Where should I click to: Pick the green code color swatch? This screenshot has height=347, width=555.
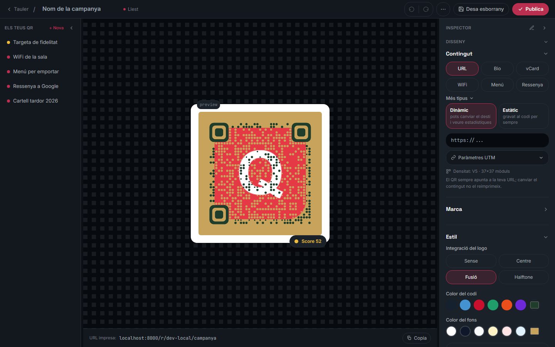pyautogui.click(x=493, y=305)
